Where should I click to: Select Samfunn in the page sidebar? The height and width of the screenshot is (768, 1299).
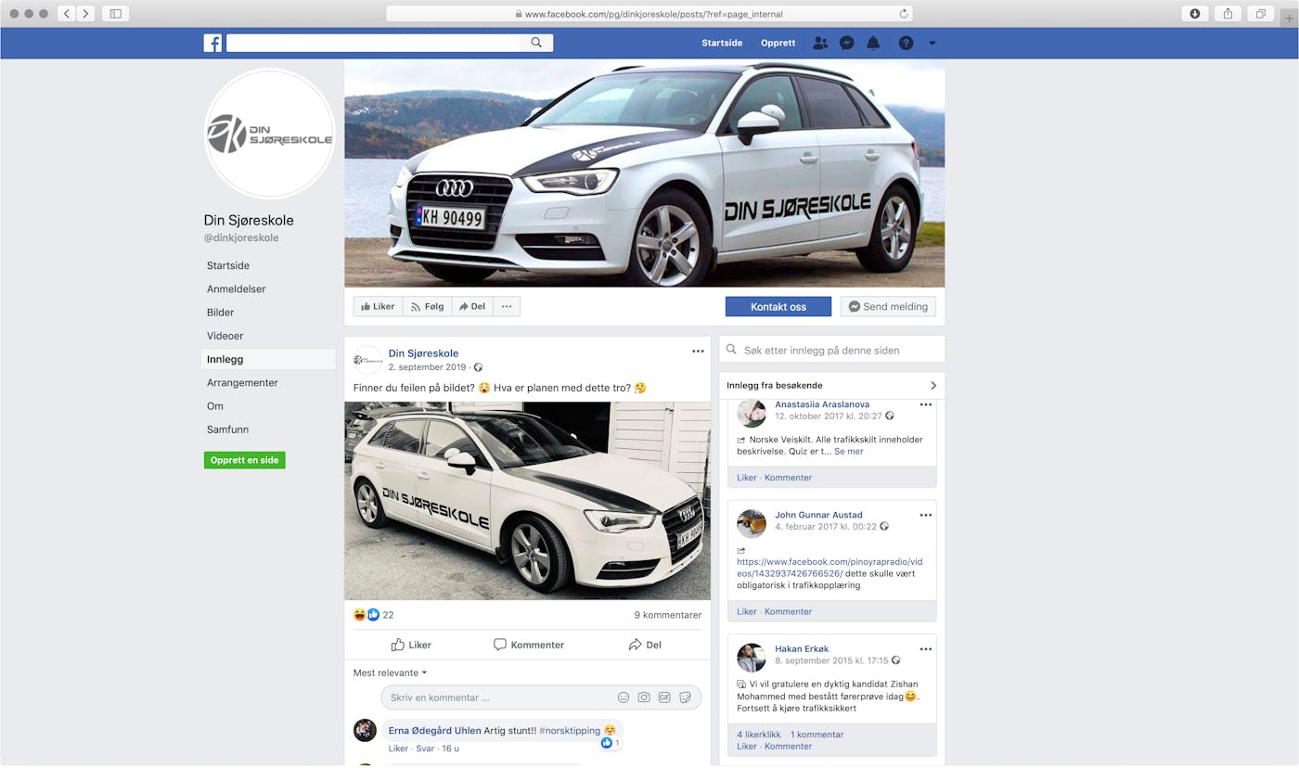click(x=227, y=429)
